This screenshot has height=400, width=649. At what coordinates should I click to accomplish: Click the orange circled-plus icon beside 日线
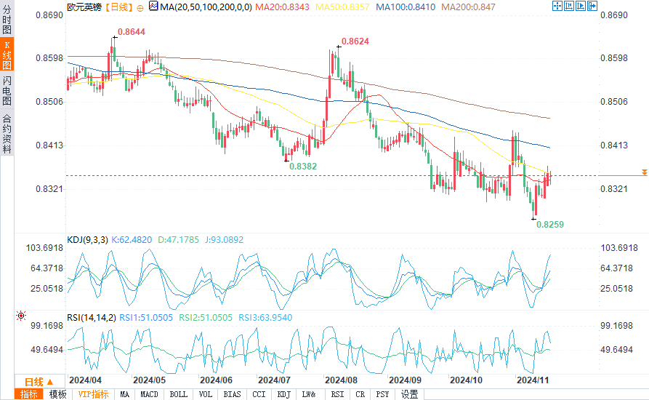[140, 8]
